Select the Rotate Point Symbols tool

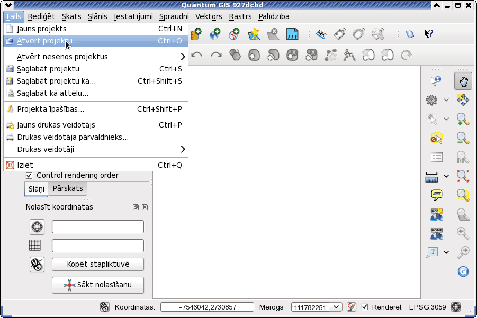[406, 55]
